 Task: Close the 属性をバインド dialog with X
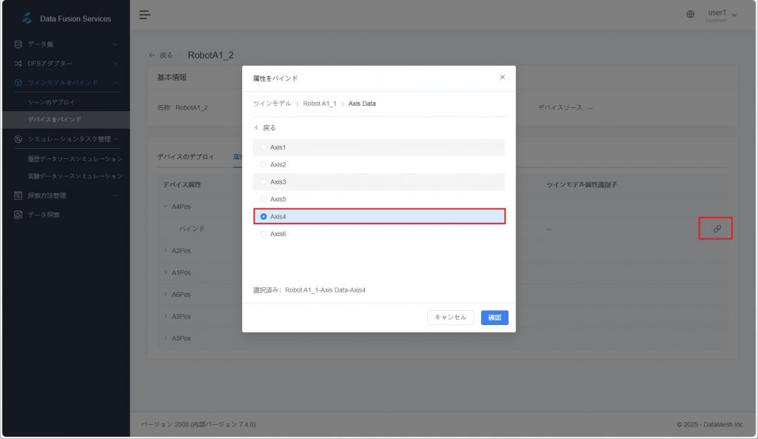(x=503, y=77)
